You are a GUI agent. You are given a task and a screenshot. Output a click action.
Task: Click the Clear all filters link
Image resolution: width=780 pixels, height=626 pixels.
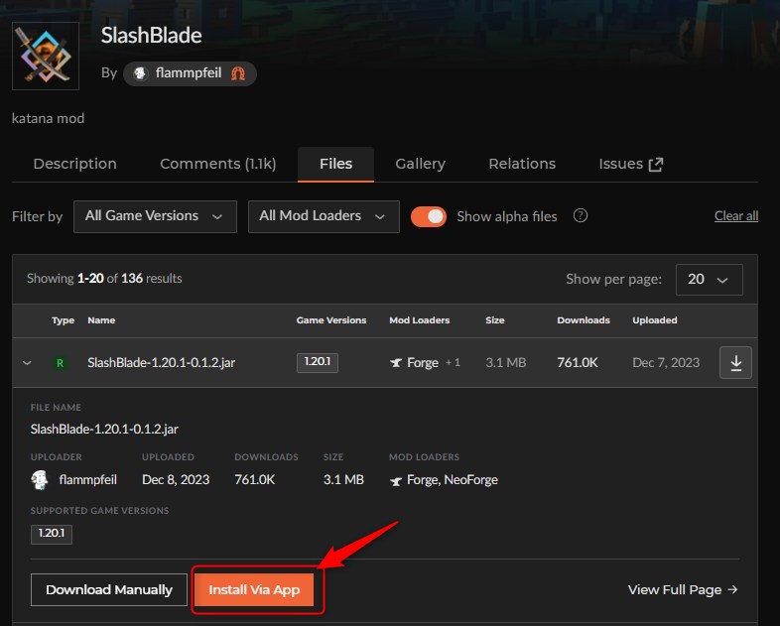click(736, 216)
